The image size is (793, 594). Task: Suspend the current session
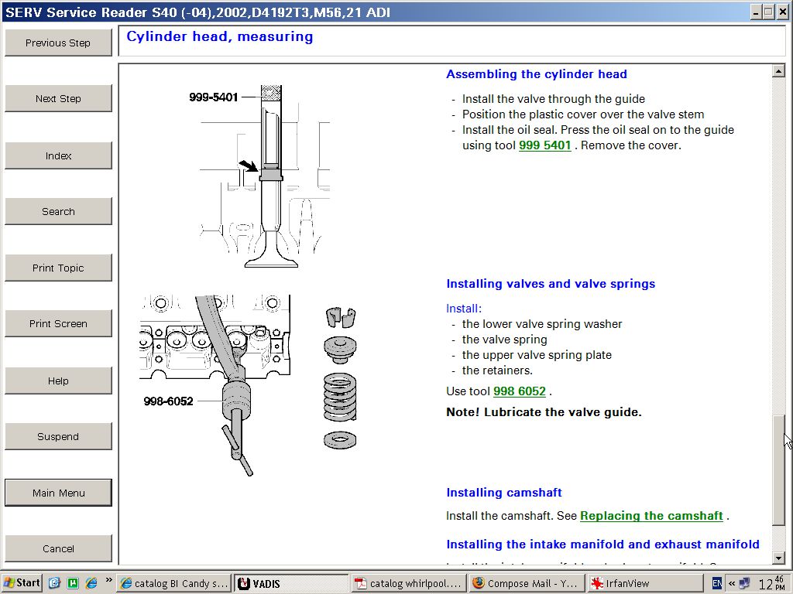(x=58, y=436)
